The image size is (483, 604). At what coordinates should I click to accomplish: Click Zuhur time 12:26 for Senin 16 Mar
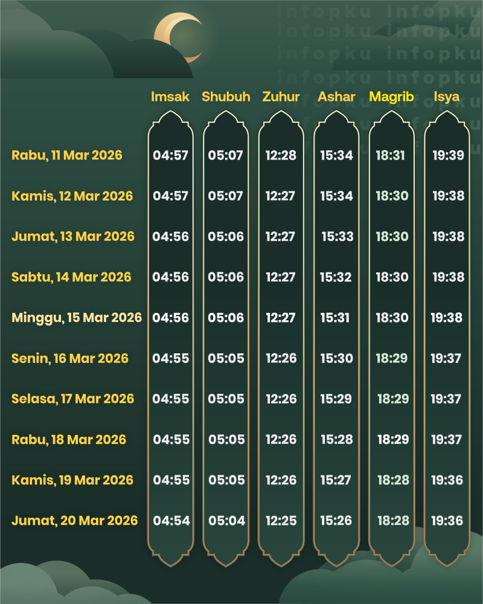(281, 359)
